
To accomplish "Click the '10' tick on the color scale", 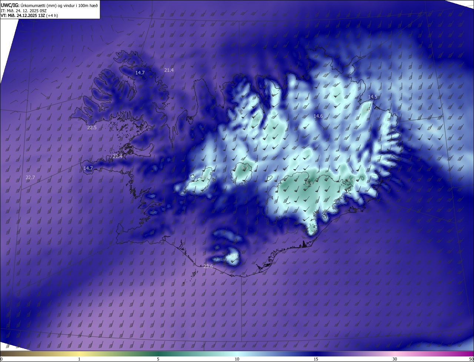I will coord(237,359).
